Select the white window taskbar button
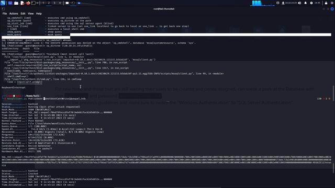The image size is (335, 188). pos(67,3)
